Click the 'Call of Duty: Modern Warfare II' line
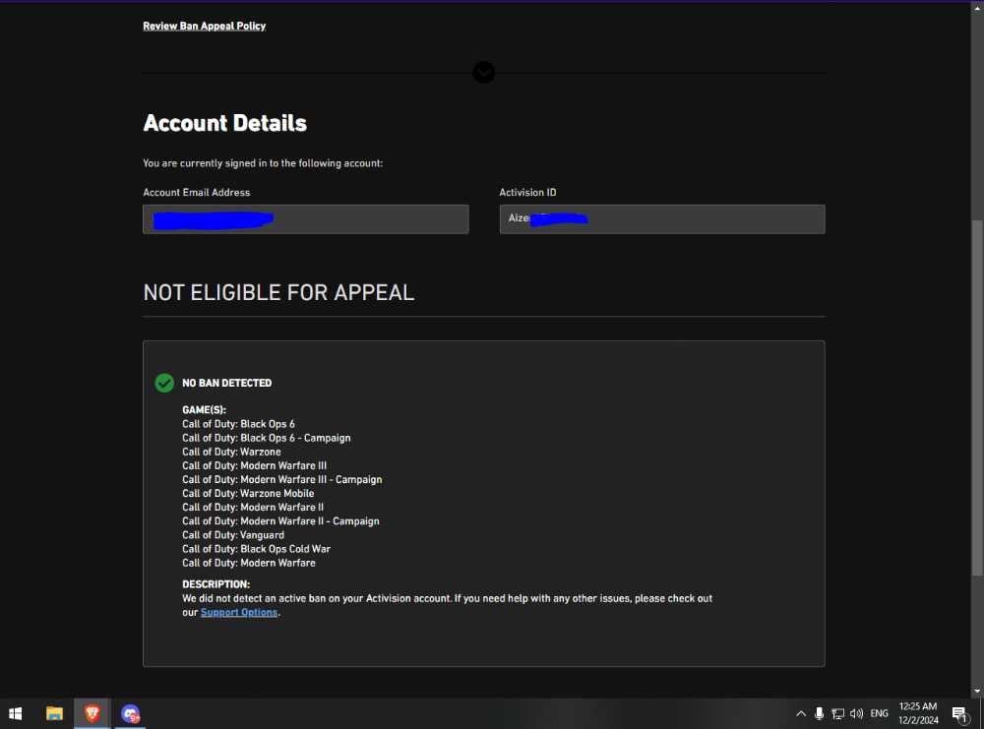The width and height of the screenshot is (984, 729). click(253, 507)
